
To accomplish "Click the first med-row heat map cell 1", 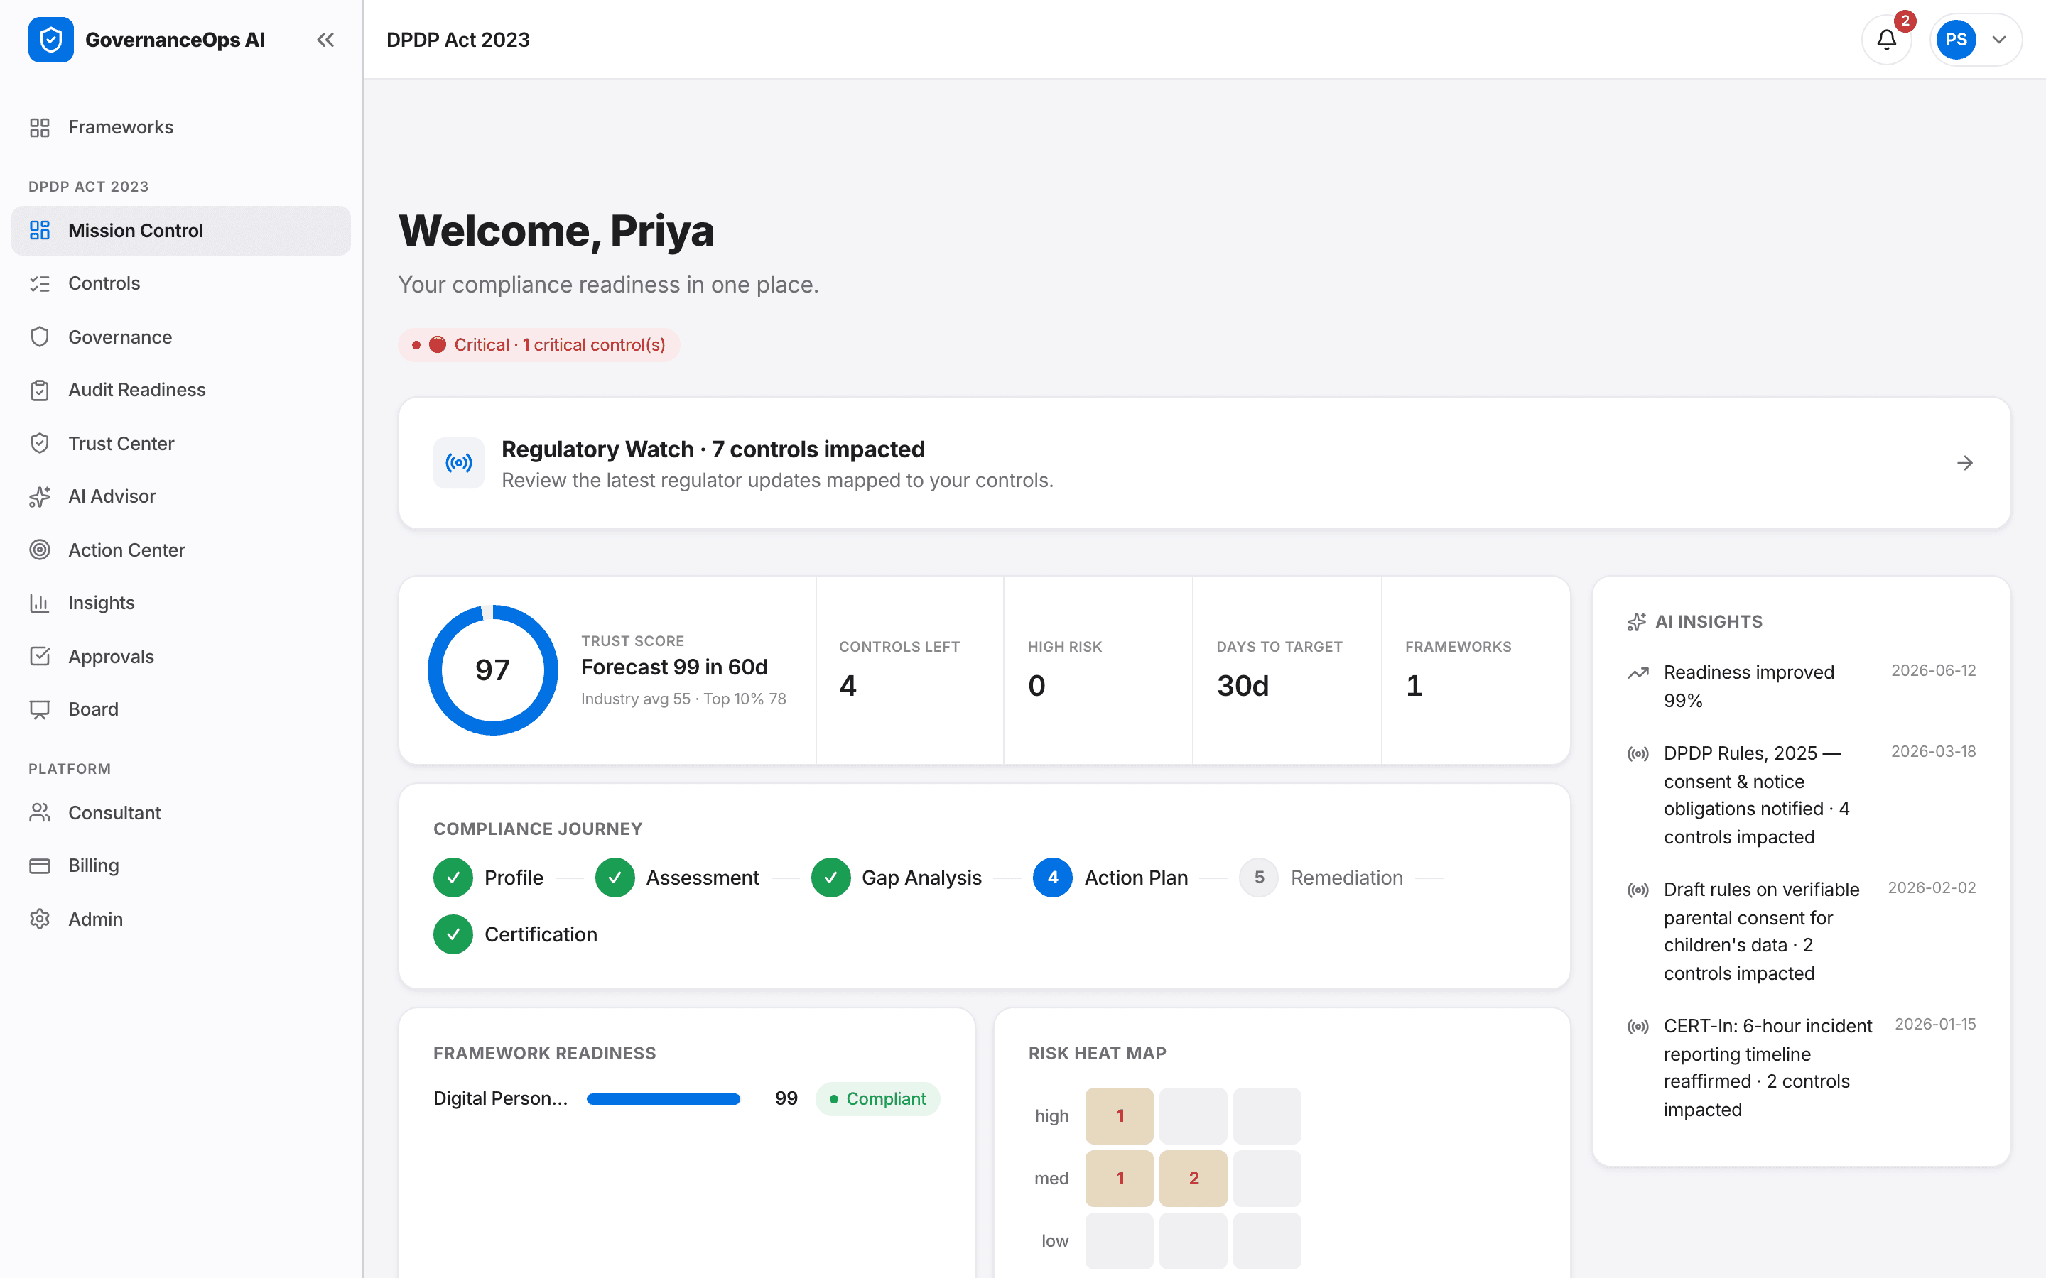I will (x=1120, y=1179).
